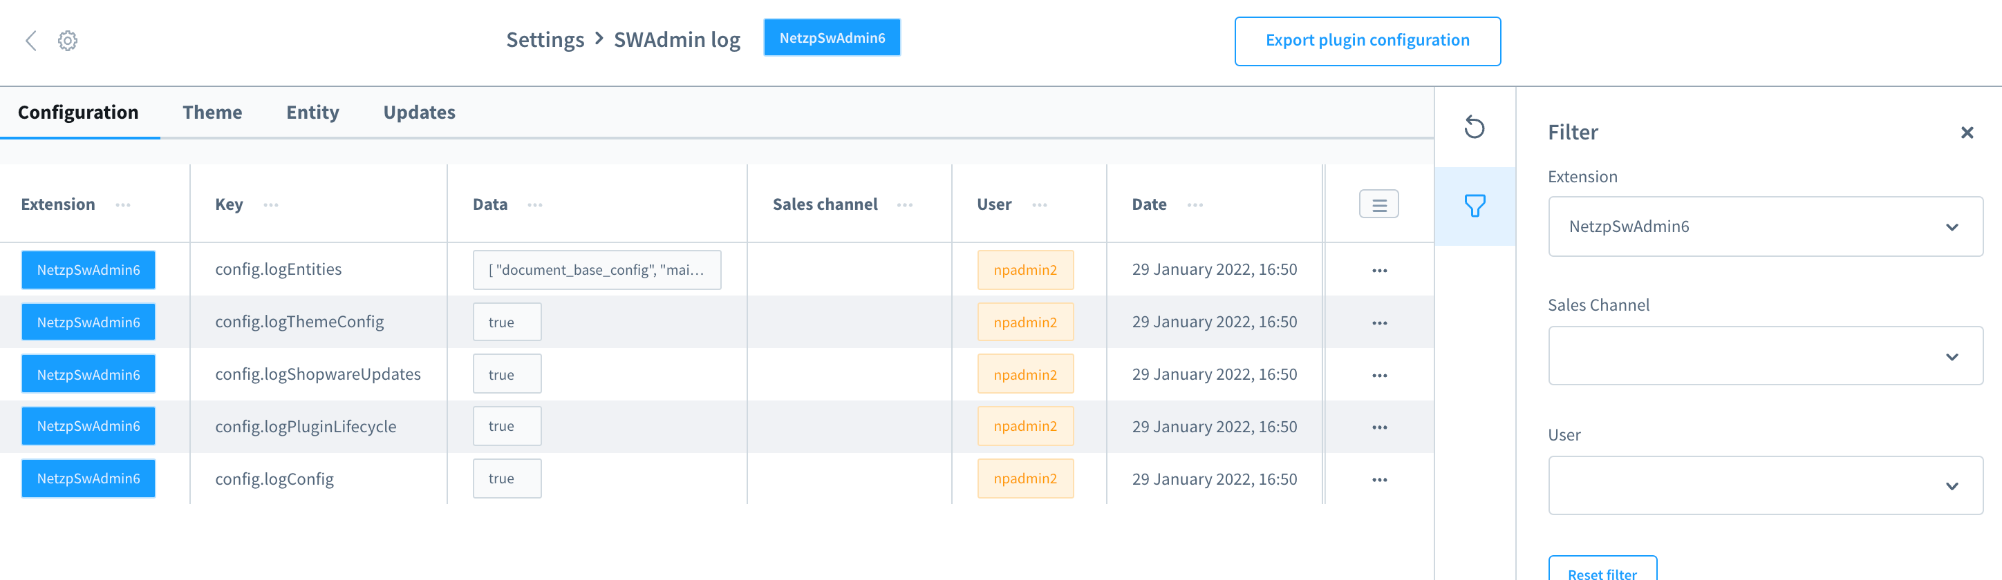Click the SWAdmin log breadcrumb title
The height and width of the screenshot is (580, 2002).
(x=677, y=39)
